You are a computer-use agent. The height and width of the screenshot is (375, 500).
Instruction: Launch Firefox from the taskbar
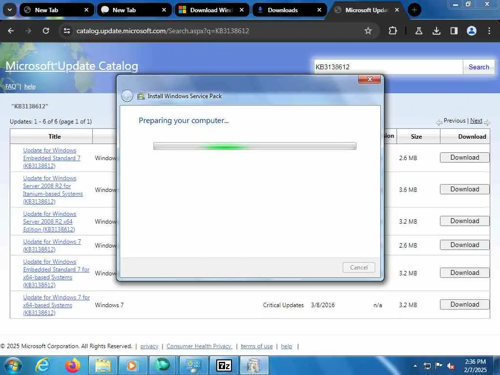coord(72,365)
